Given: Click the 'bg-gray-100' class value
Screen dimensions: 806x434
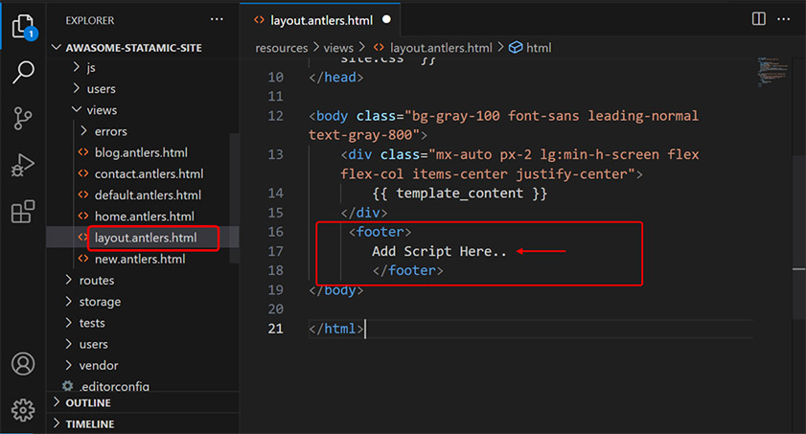Looking at the screenshot, I should pyautogui.click(x=456, y=116).
